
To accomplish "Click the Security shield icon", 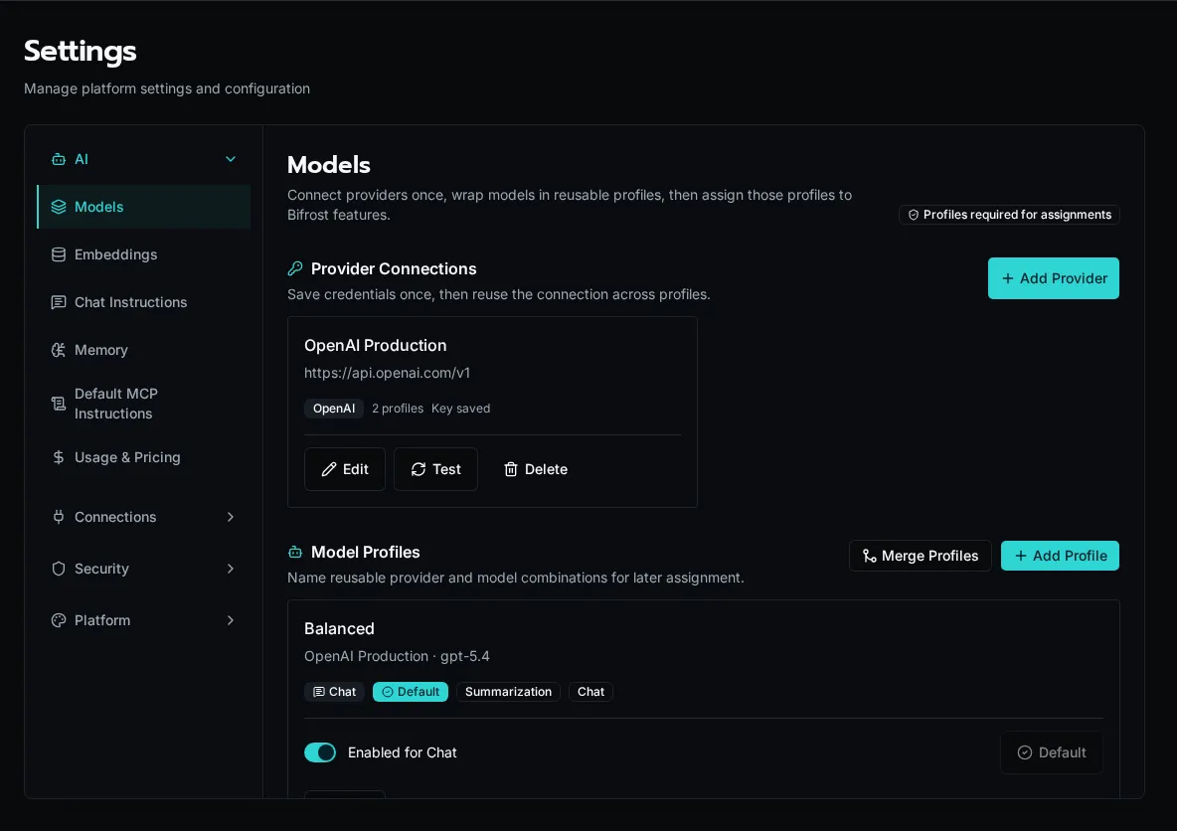I will coord(58,569).
